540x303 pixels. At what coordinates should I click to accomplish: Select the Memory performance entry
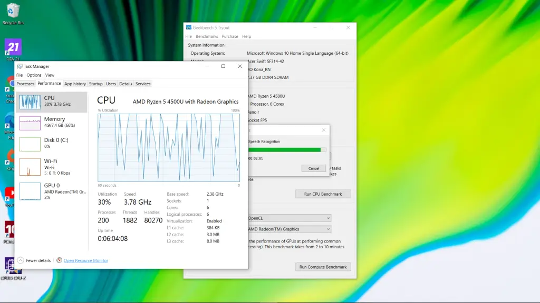point(52,123)
